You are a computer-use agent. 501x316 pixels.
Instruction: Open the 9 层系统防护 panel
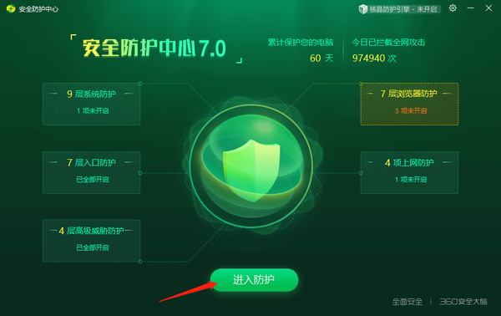click(91, 104)
